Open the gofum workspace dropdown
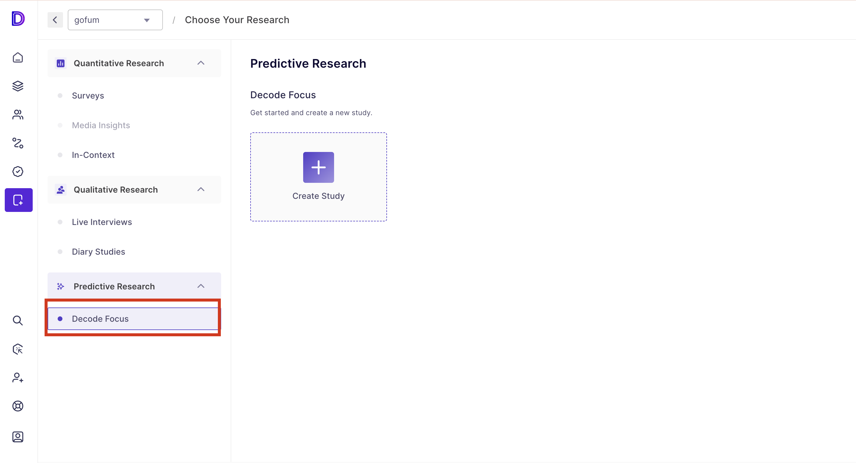The height and width of the screenshot is (463, 856). pyautogui.click(x=115, y=20)
